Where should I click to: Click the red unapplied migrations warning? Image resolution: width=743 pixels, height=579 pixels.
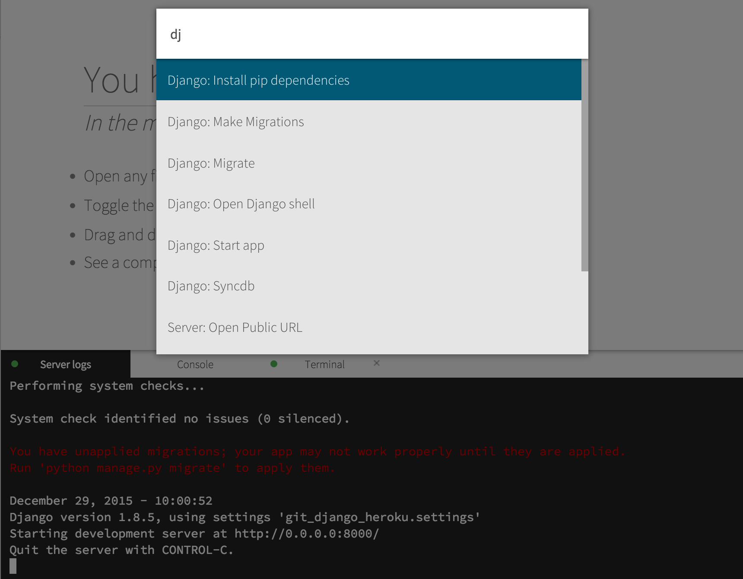coord(317,452)
